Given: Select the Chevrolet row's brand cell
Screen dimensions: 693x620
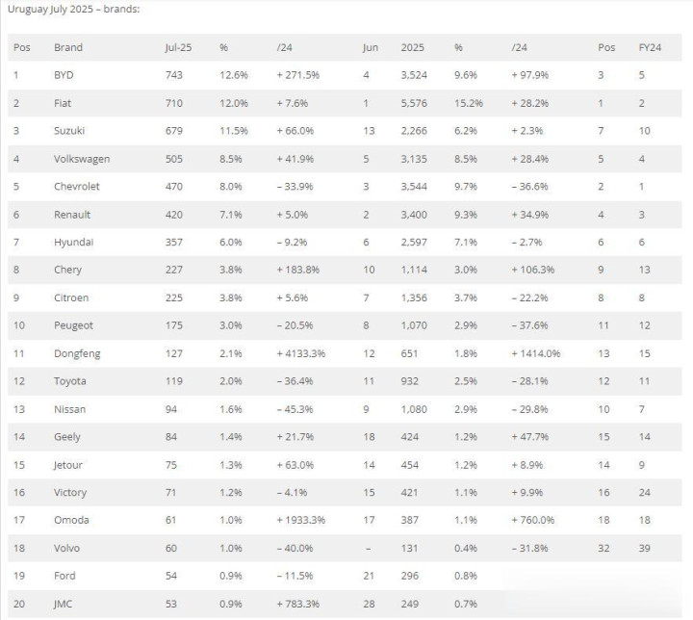Looking at the screenshot, I should pyautogui.click(x=77, y=187).
